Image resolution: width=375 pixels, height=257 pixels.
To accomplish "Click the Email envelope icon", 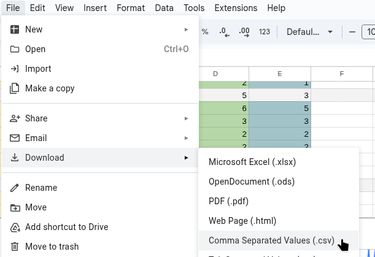I will (15, 138).
